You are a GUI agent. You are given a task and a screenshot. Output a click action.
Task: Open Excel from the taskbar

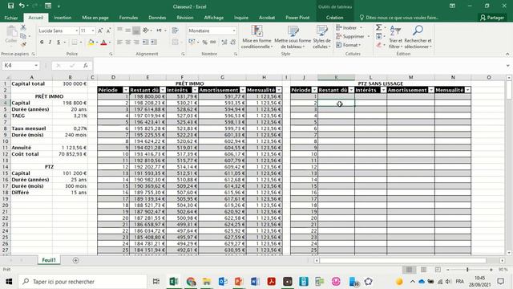(173, 282)
